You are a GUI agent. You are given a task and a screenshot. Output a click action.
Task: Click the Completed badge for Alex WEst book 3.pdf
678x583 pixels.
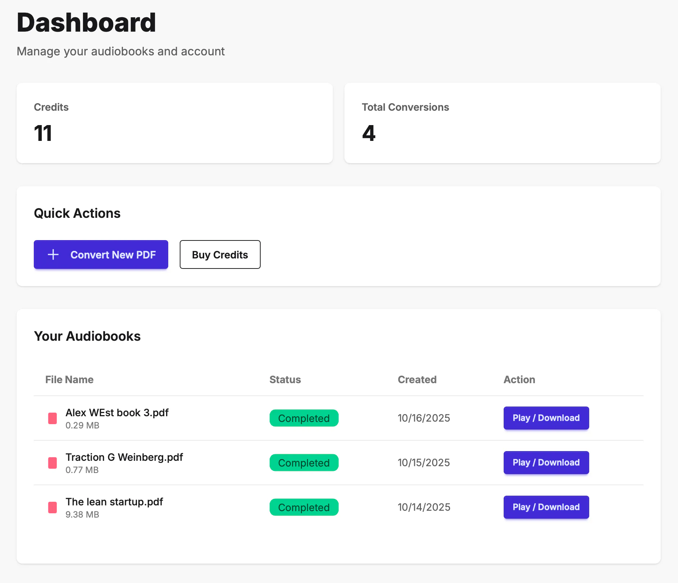pyautogui.click(x=304, y=418)
